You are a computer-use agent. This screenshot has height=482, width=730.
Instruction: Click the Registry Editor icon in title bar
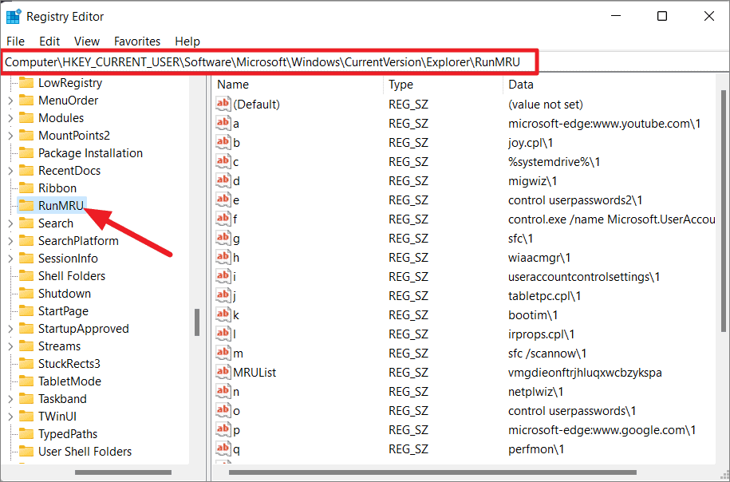point(14,16)
